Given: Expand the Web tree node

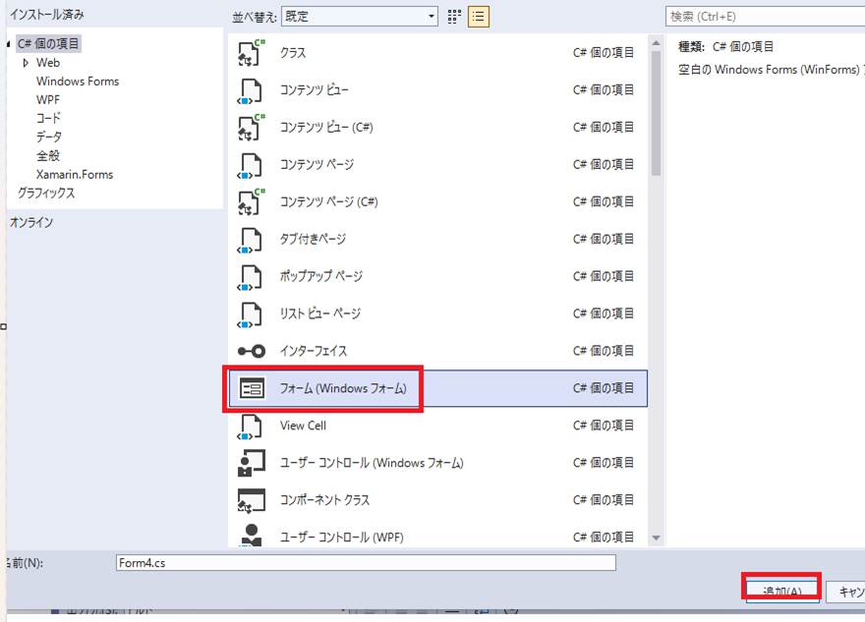Looking at the screenshot, I should pos(26,63).
